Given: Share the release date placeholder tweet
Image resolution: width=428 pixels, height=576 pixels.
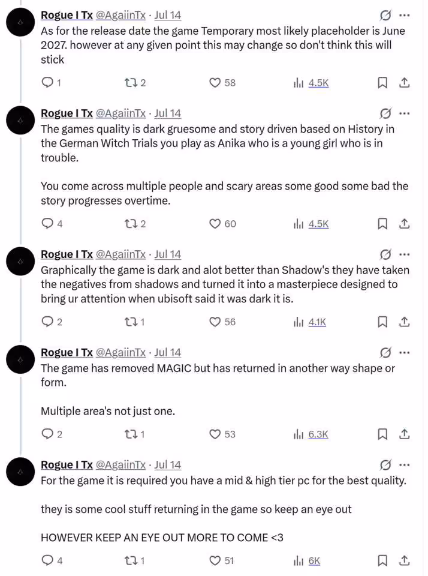Looking at the screenshot, I should [404, 83].
